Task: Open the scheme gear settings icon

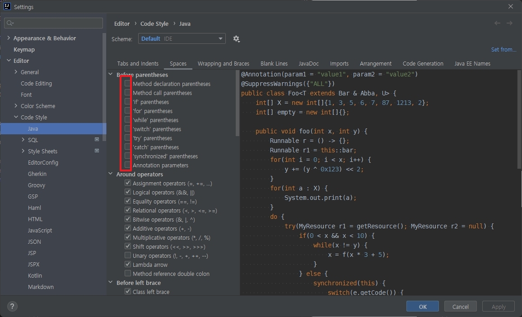Action: coord(236,39)
